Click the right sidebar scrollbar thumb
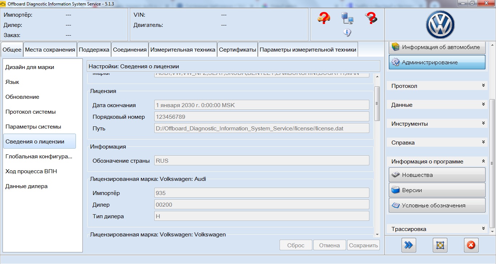 493,163
